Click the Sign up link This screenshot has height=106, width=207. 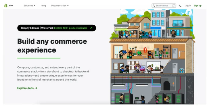click(198, 6)
